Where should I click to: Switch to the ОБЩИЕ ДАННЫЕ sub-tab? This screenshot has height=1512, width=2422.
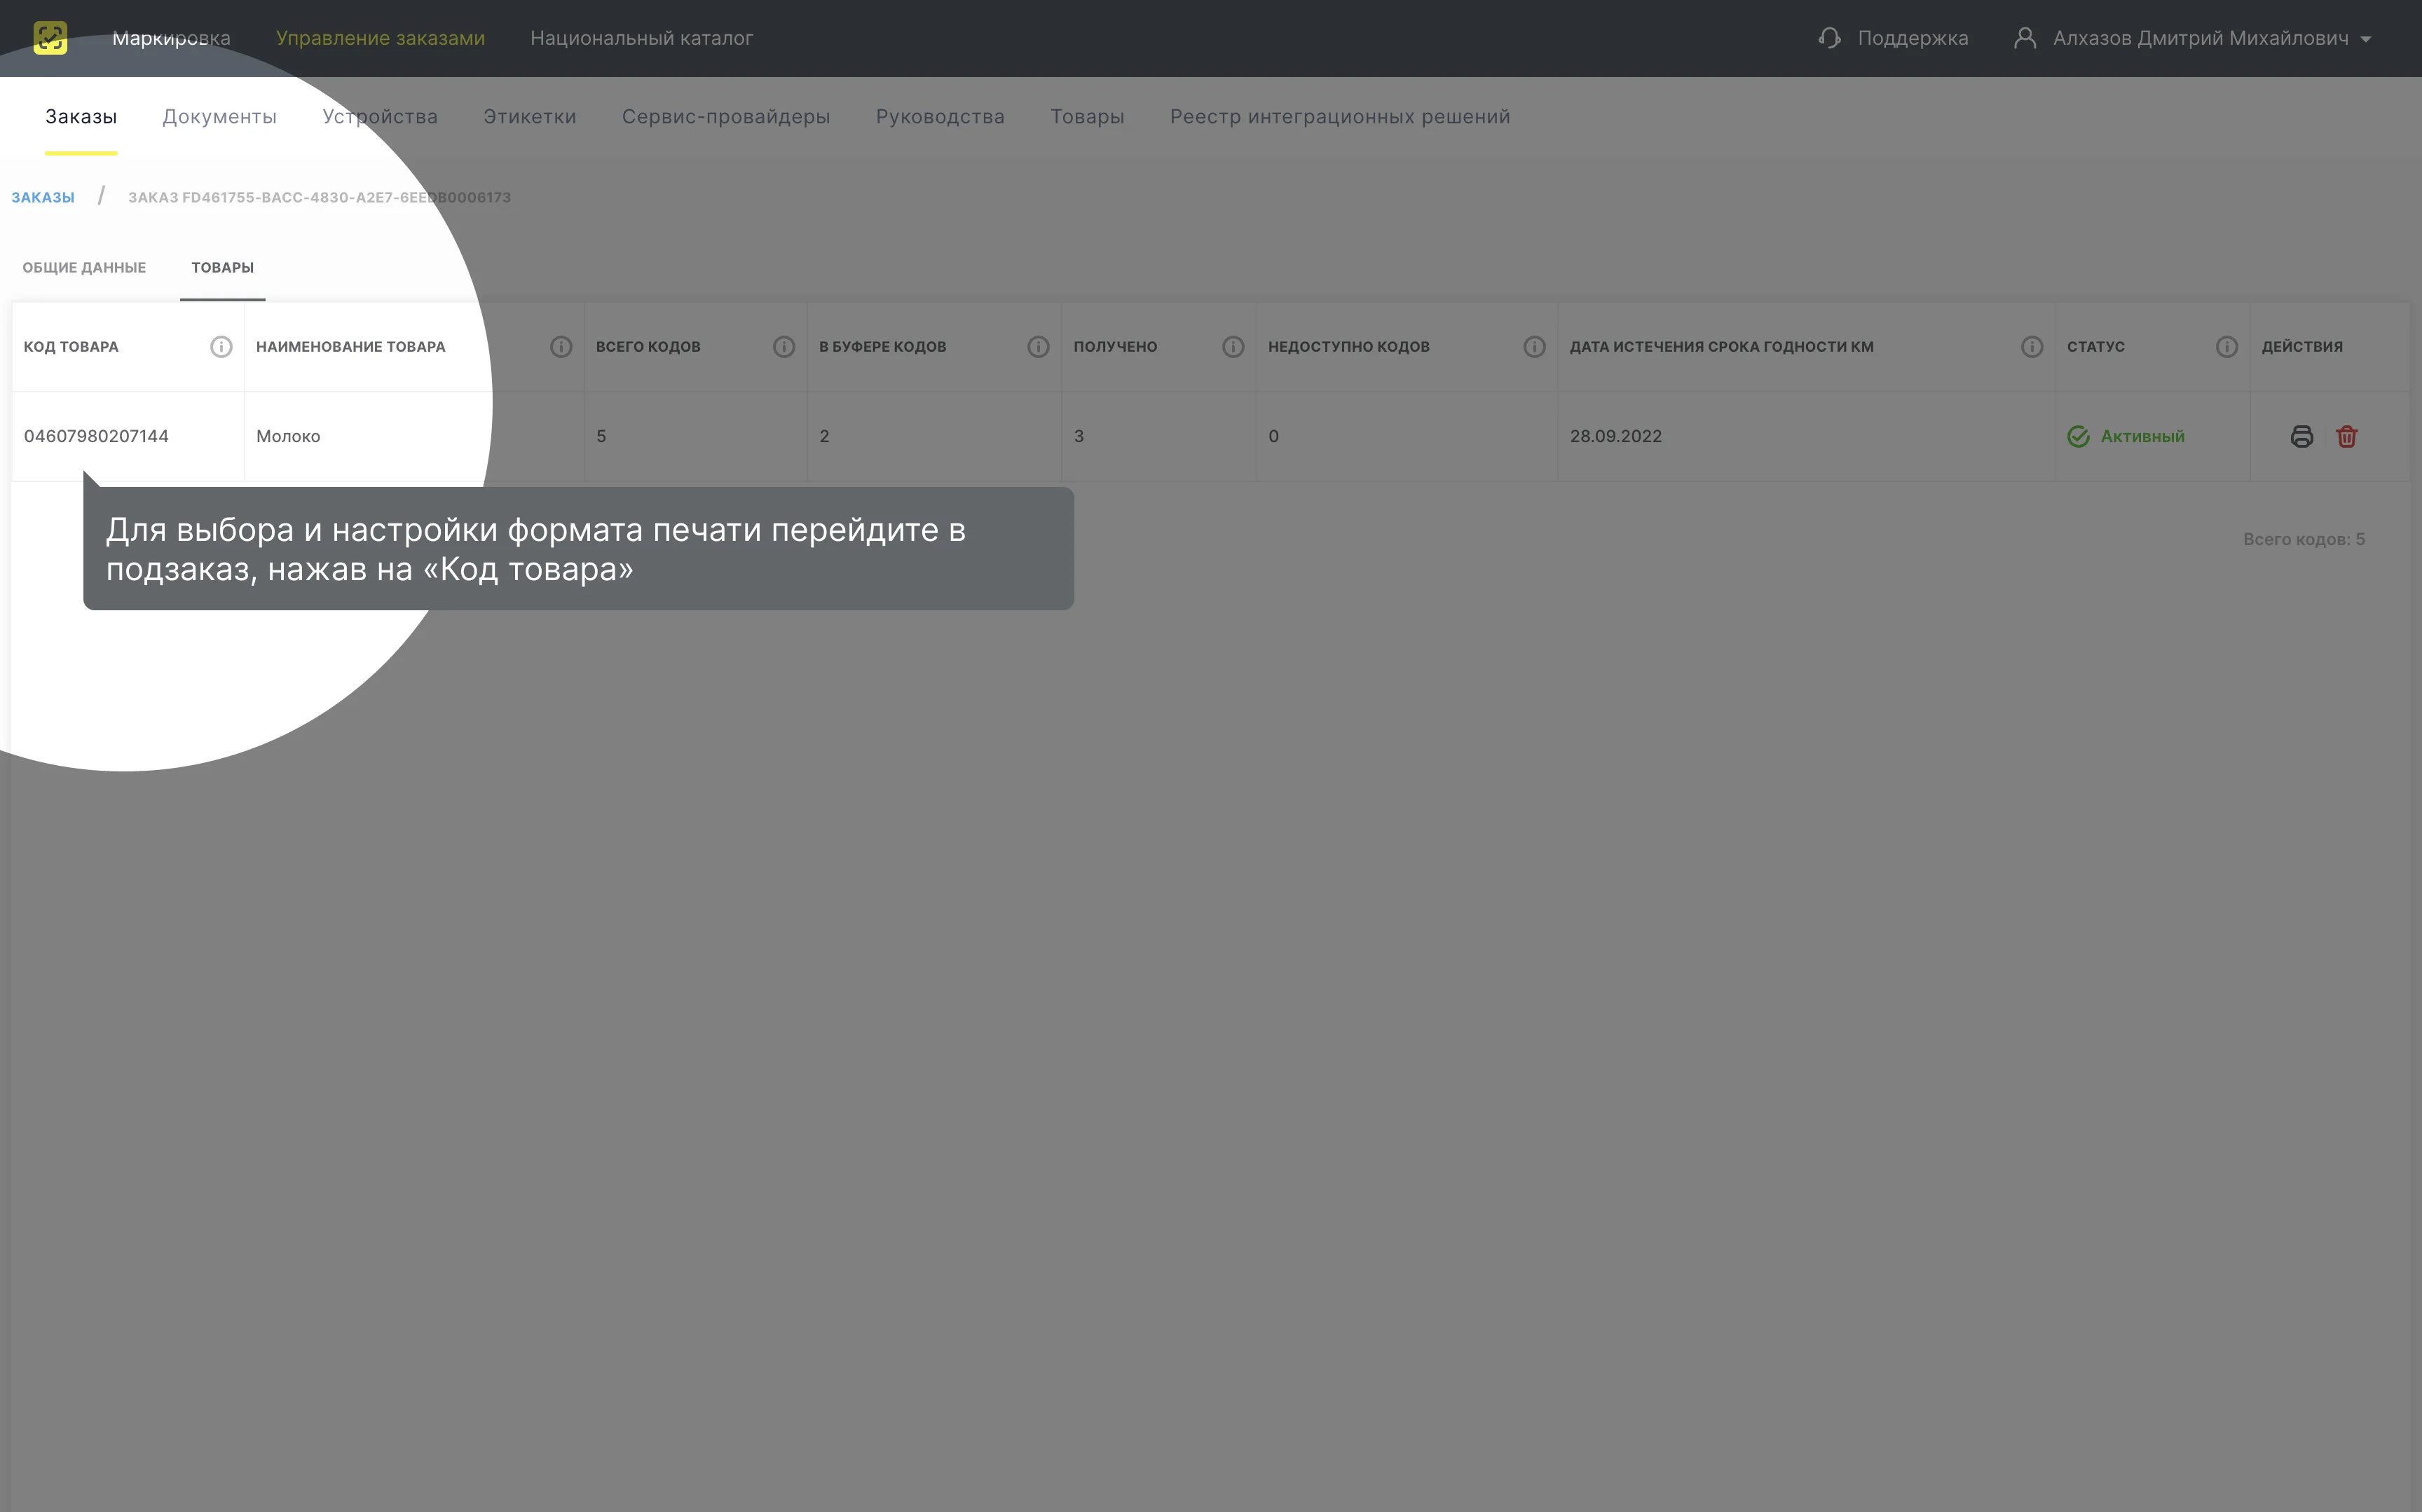click(84, 268)
